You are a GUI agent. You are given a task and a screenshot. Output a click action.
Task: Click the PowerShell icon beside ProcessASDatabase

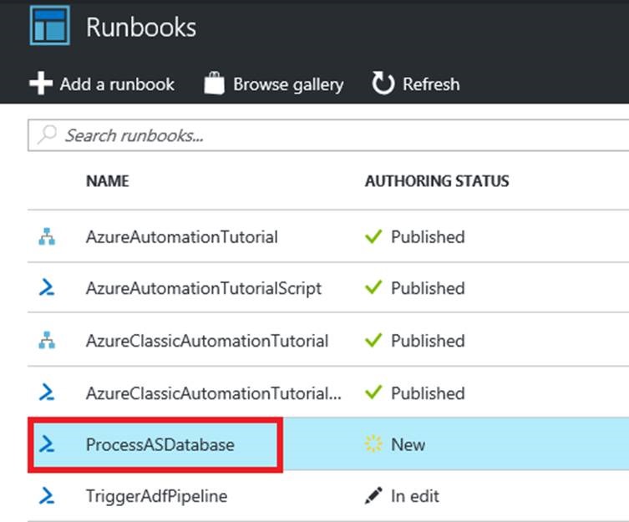coord(47,445)
